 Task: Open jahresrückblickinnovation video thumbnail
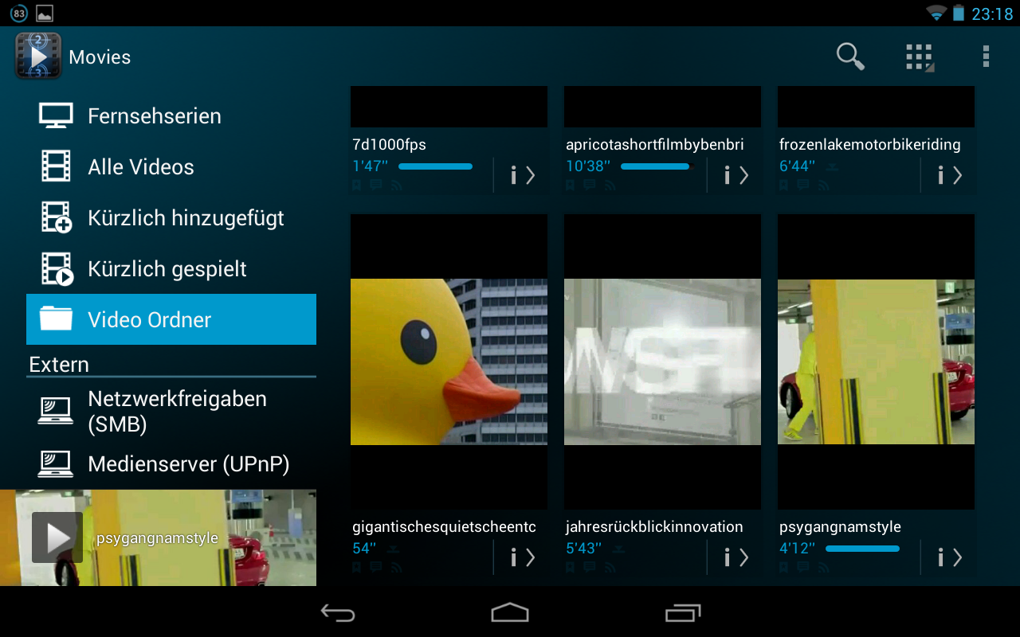[x=662, y=361]
